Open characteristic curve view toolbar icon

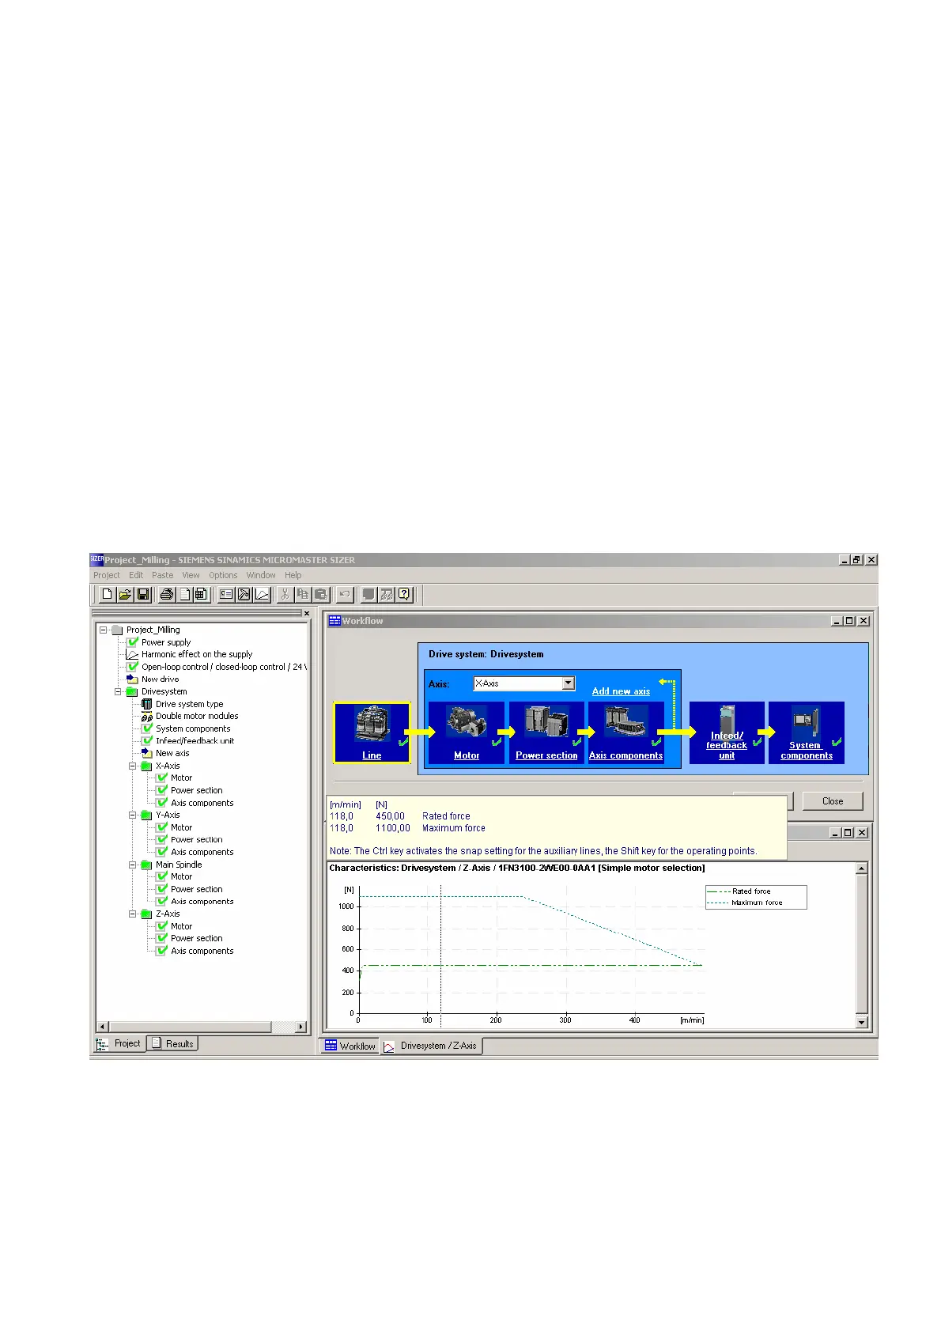262,594
